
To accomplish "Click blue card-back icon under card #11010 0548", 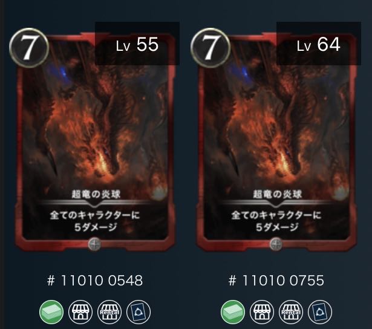I will (x=139, y=312).
